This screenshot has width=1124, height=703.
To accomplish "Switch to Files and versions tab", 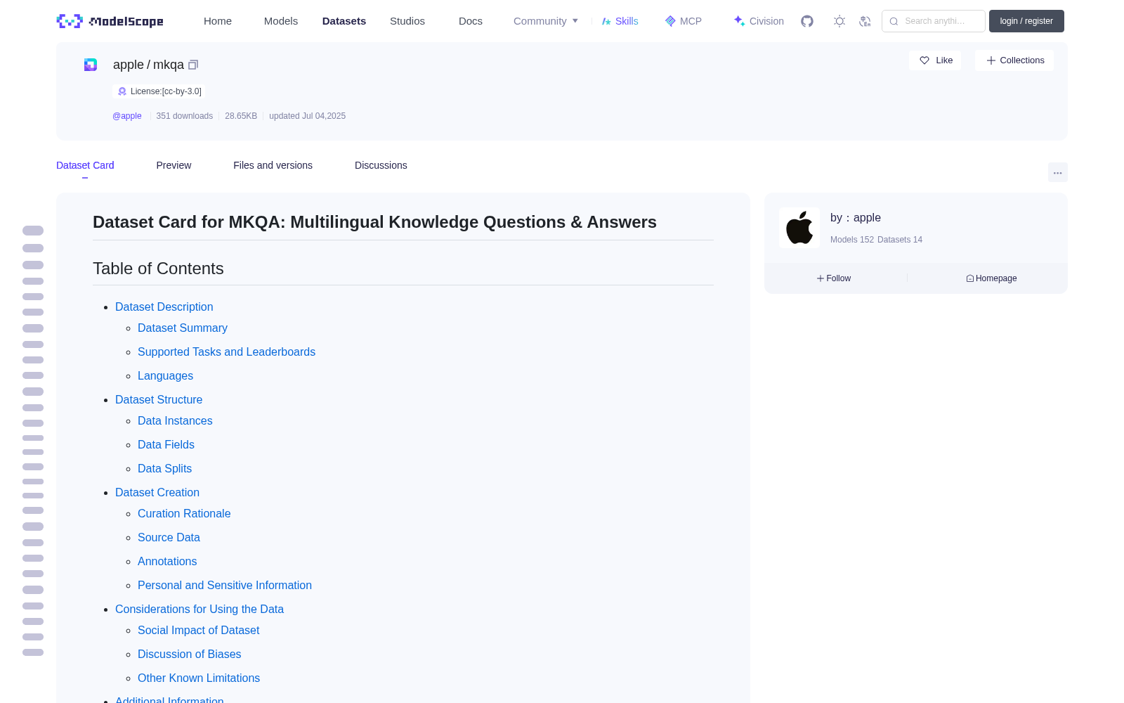I will [273, 165].
